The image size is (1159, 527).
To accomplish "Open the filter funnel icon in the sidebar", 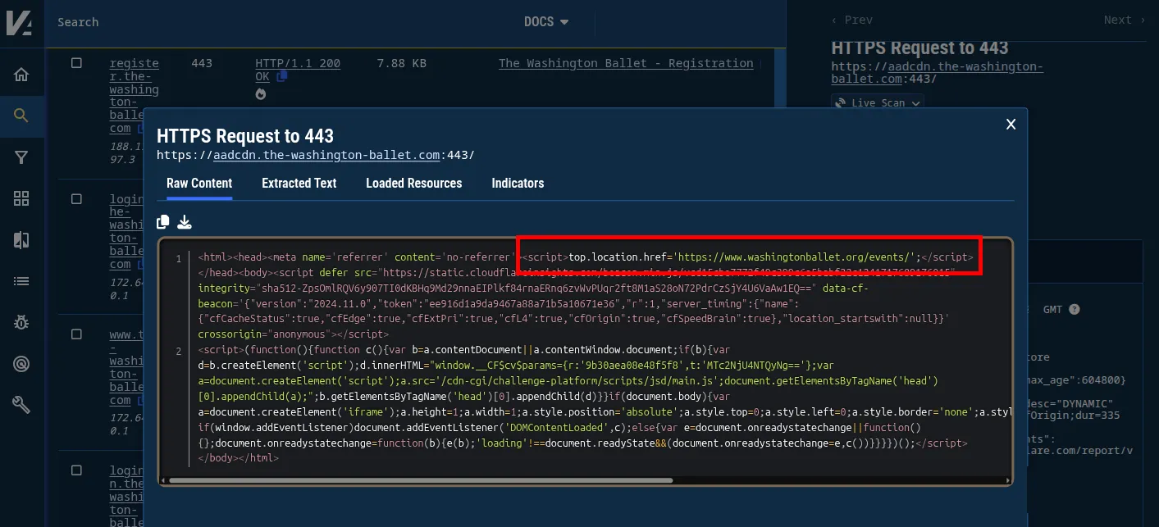I will coord(21,157).
